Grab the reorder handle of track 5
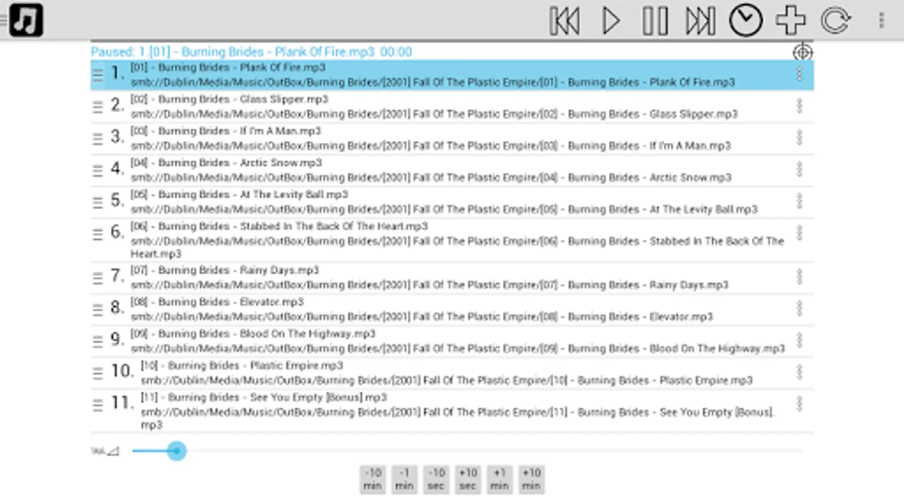 [98, 202]
